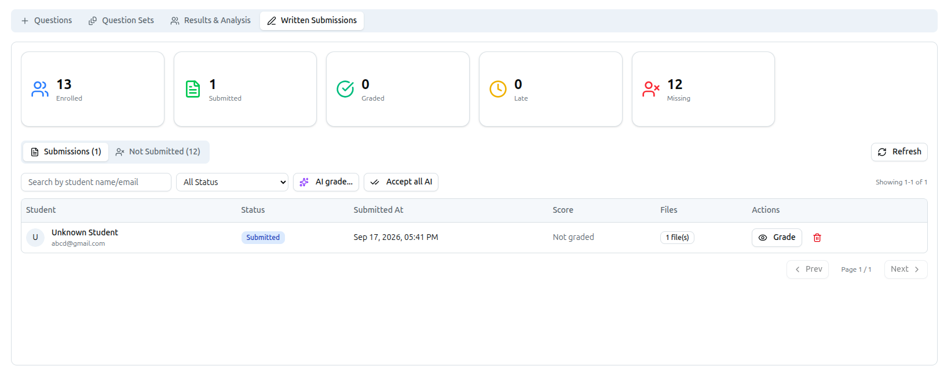Click the 12 Missing count
This screenshot has width=951, height=366.
(x=675, y=84)
